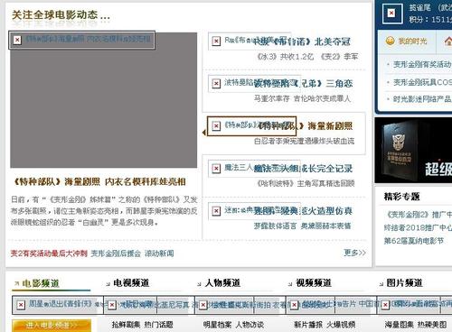
Task: Click subtitle 马奎尔幸存 吉伦哈尔变成罪人
Action: click(x=302, y=98)
